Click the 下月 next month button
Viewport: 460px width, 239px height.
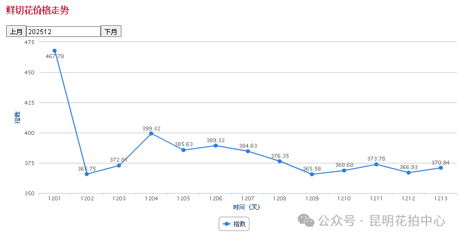111,31
